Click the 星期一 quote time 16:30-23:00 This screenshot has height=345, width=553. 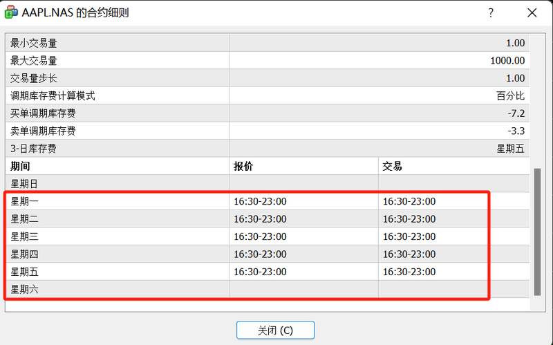(260, 201)
